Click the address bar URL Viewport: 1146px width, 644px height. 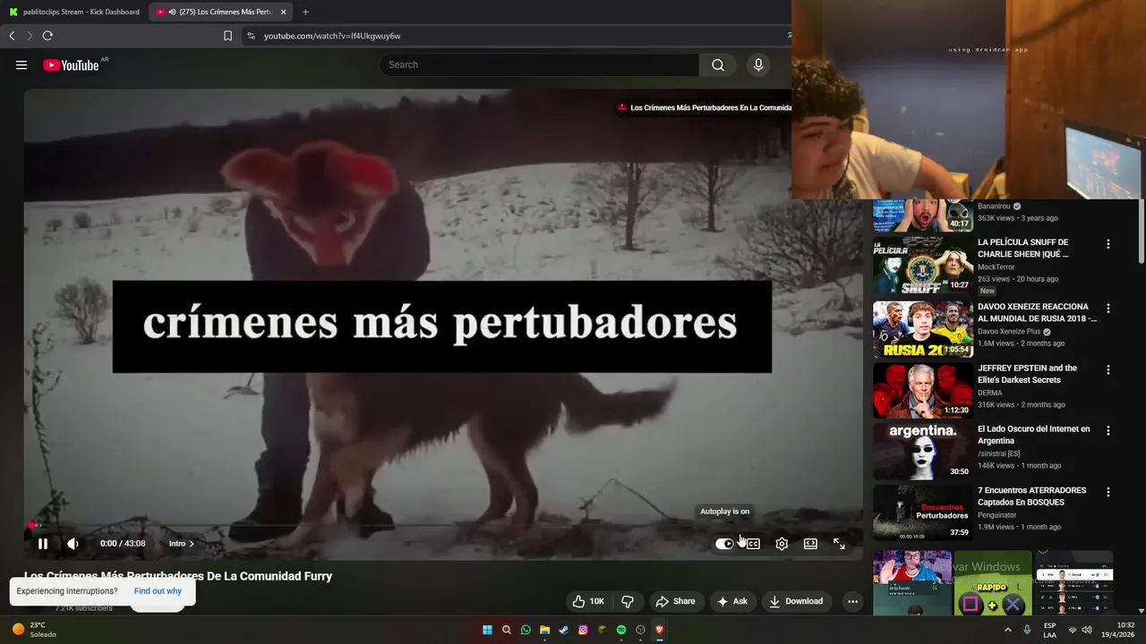point(332,36)
